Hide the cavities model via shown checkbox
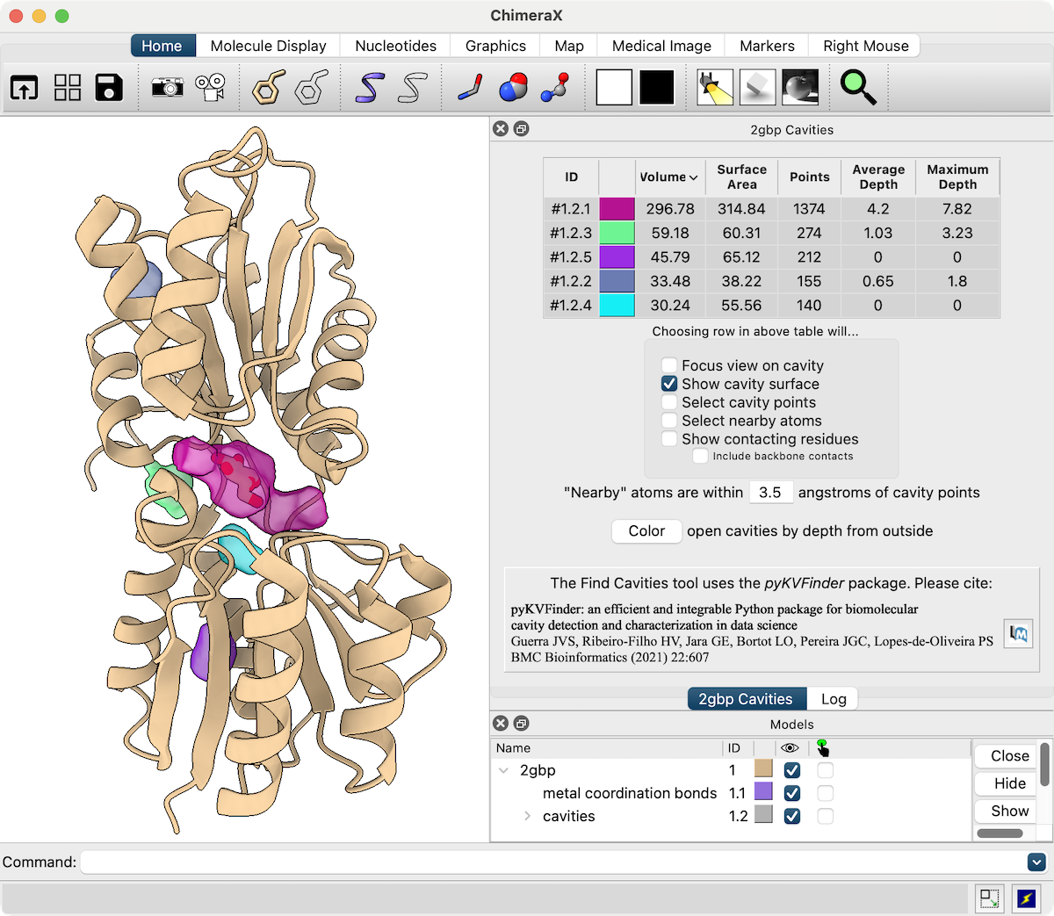Viewport: 1054px width, 916px height. click(792, 816)
